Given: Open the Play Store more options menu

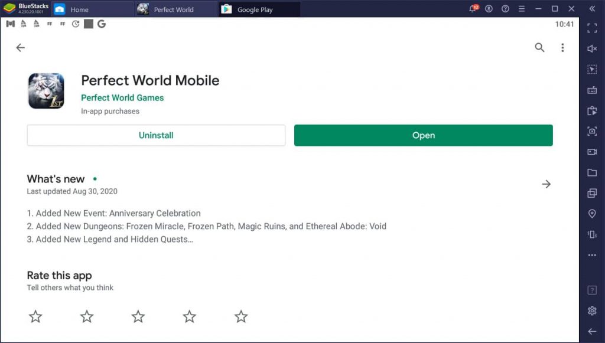Looking at the screenshot, I should tap(562, 47).
